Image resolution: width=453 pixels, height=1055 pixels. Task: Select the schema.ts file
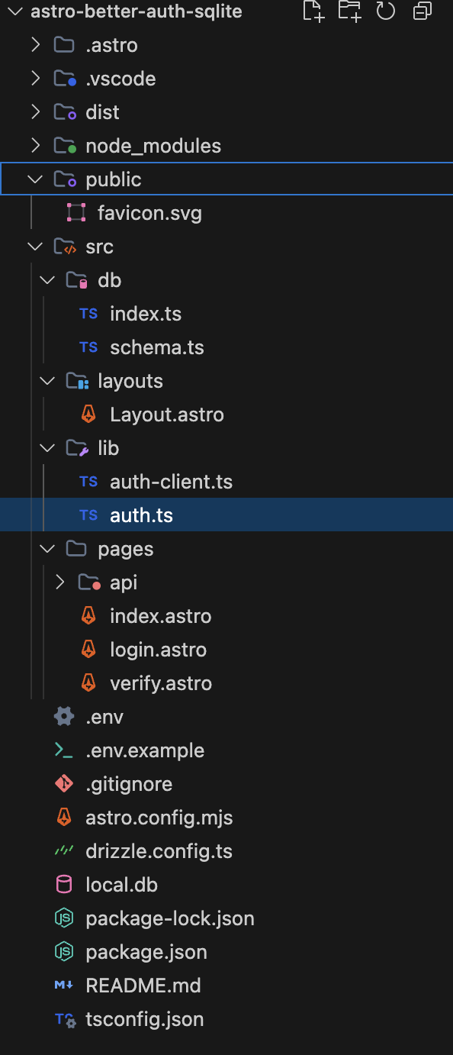pyautogui.click(x=157, y=347)
